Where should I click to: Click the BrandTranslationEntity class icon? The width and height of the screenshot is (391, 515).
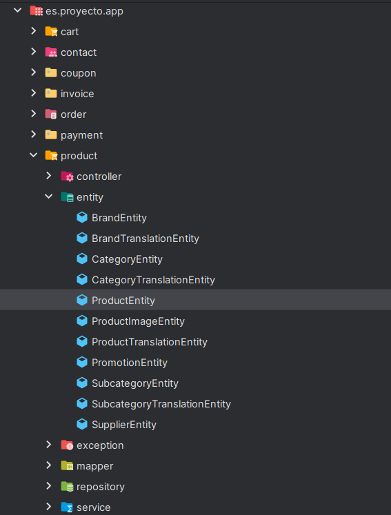[x=82, y=238]
